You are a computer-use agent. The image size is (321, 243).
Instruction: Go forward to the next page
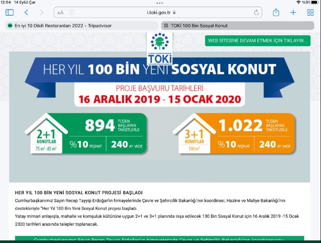point(41,13)
